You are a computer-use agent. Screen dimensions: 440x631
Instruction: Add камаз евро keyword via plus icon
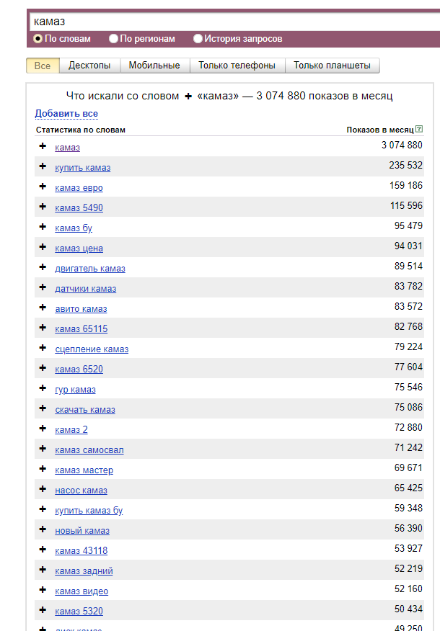pos(43,187)
